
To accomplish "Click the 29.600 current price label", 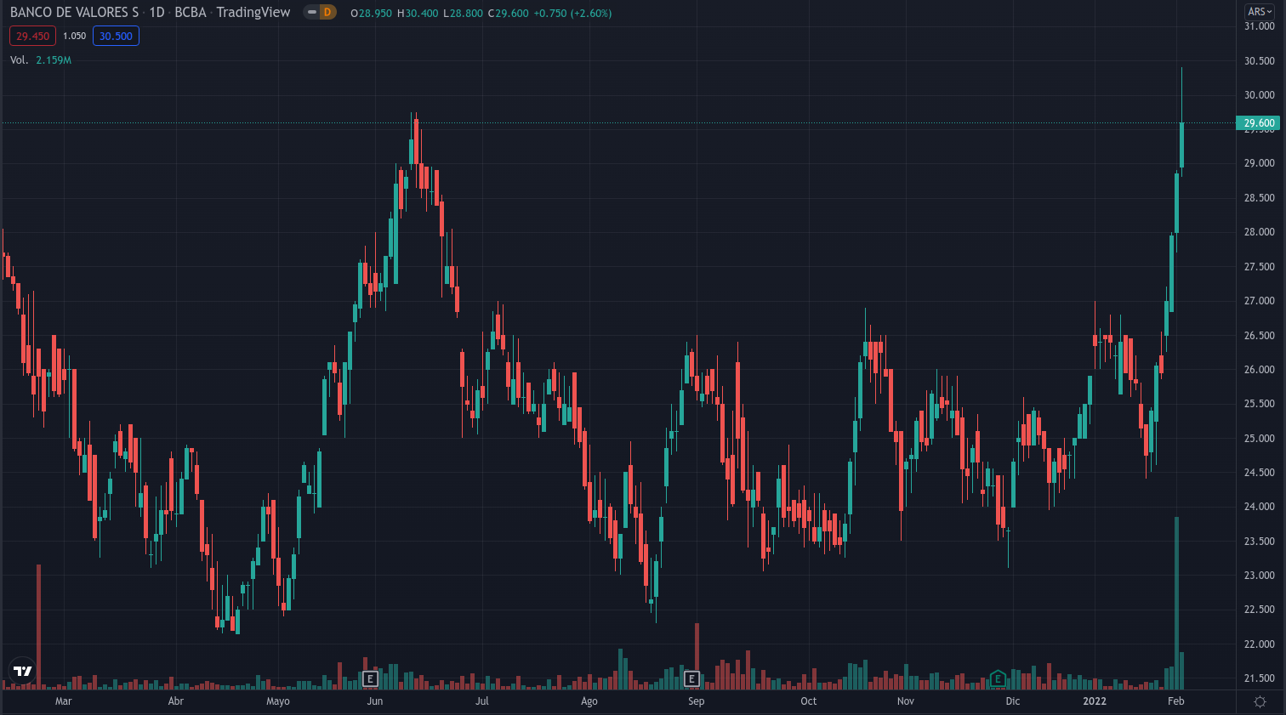I will [1259, 123].
